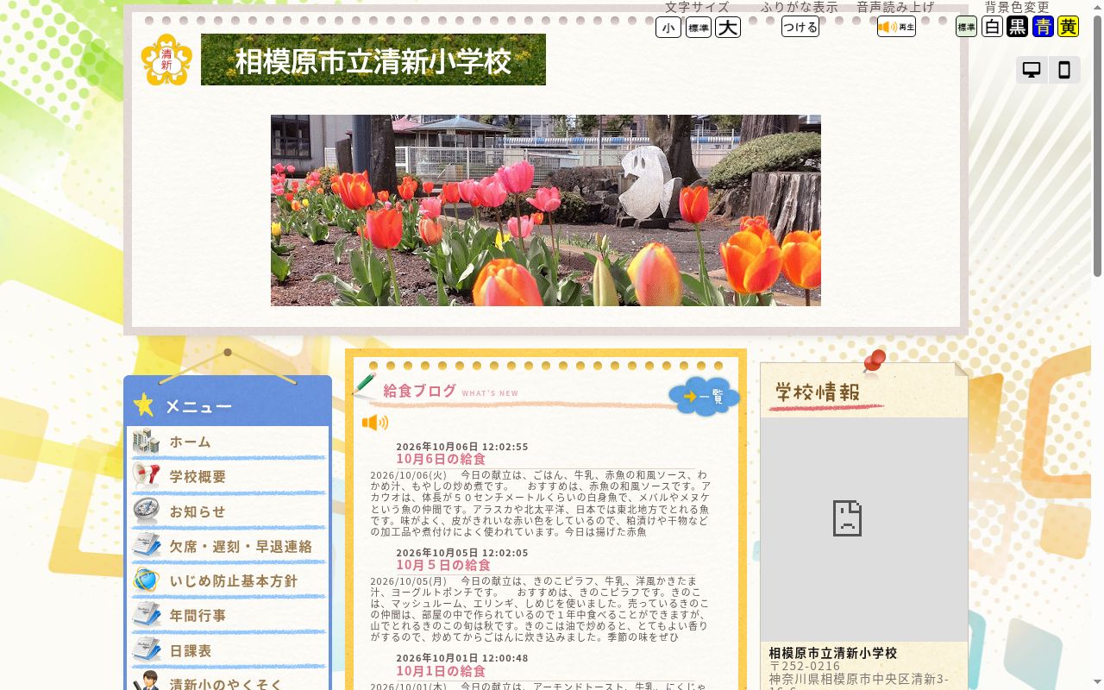The width and height of the screenshot is (1104, 690).
Task: Click the megaphone icon beside 学校概要
Action: coord(147,475)
